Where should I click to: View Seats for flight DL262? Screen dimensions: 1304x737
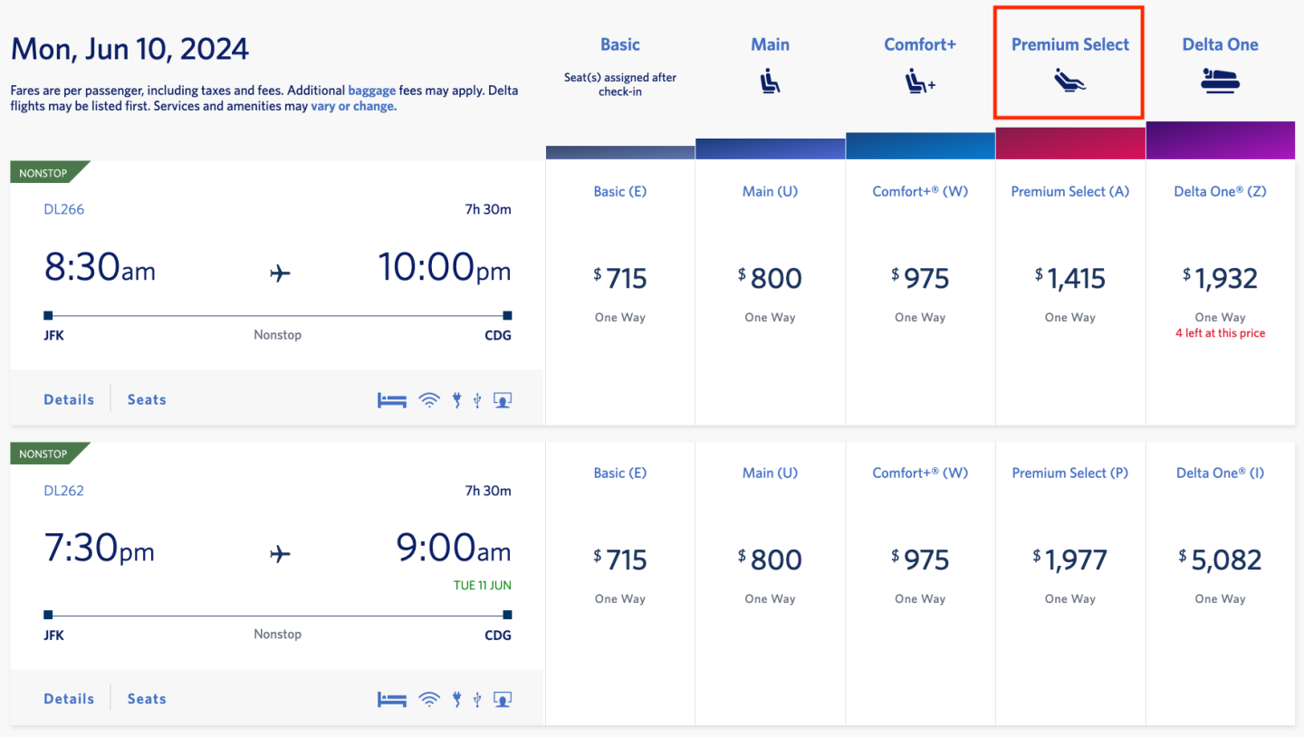pos(147,699)
